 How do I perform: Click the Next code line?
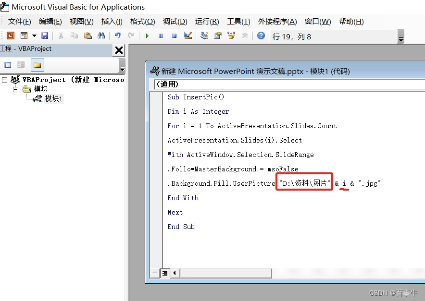coord(175,212)
